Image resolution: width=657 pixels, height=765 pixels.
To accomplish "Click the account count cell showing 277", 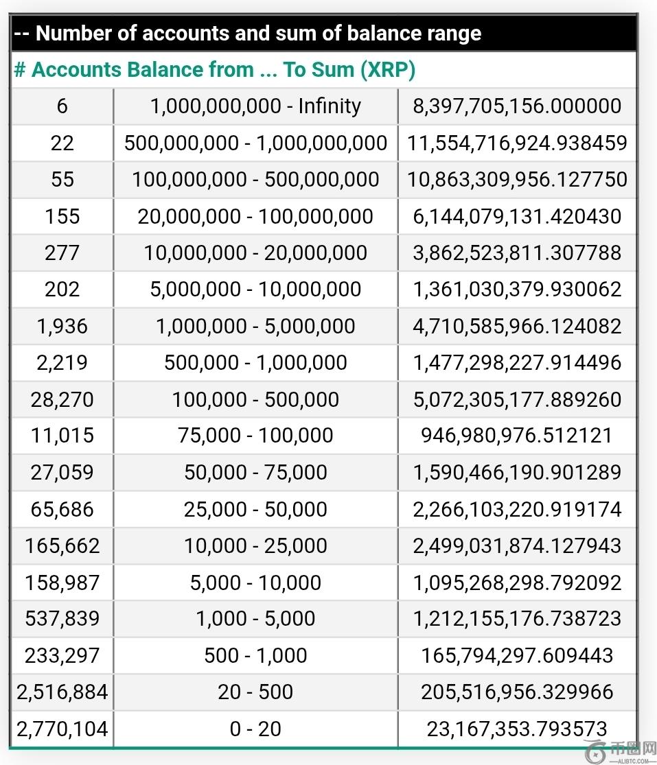I will [62, 253].
